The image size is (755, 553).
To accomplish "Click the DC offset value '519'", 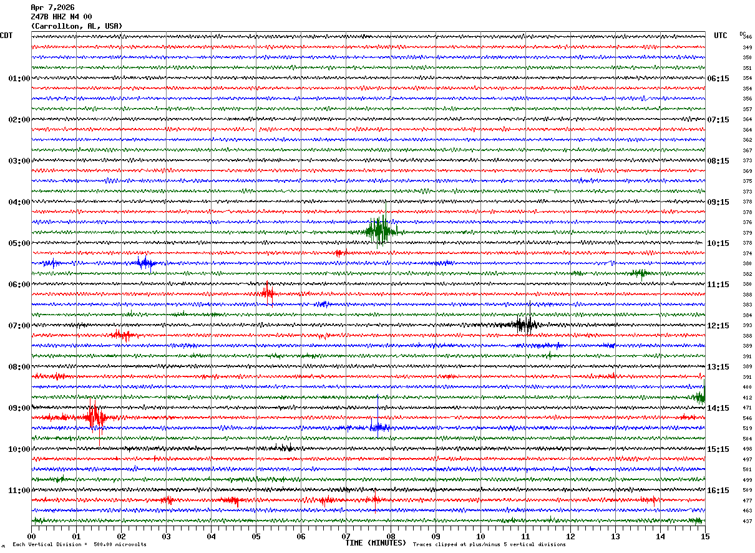I will 747,429.
